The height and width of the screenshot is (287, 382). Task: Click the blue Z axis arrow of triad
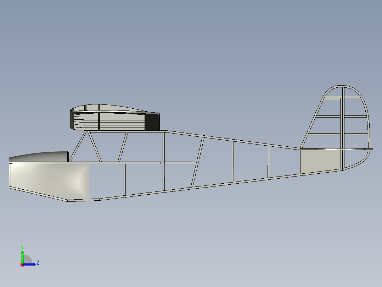point(29,264)
